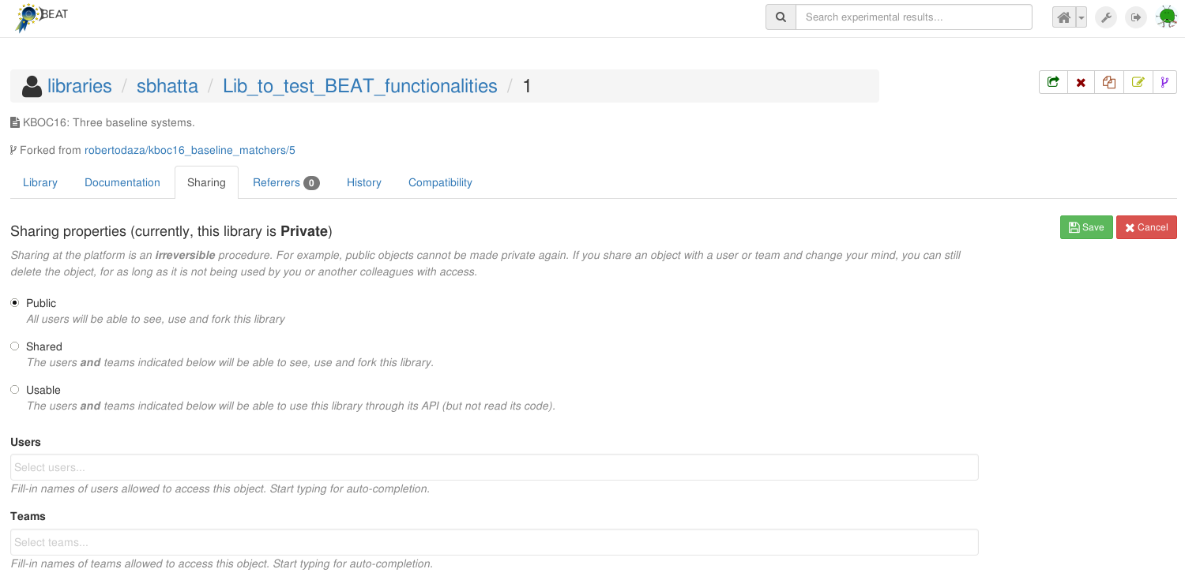This screenshot has width=1185, height=580.
Task: Click the magnifier search icon
Action: coord(781,17)
